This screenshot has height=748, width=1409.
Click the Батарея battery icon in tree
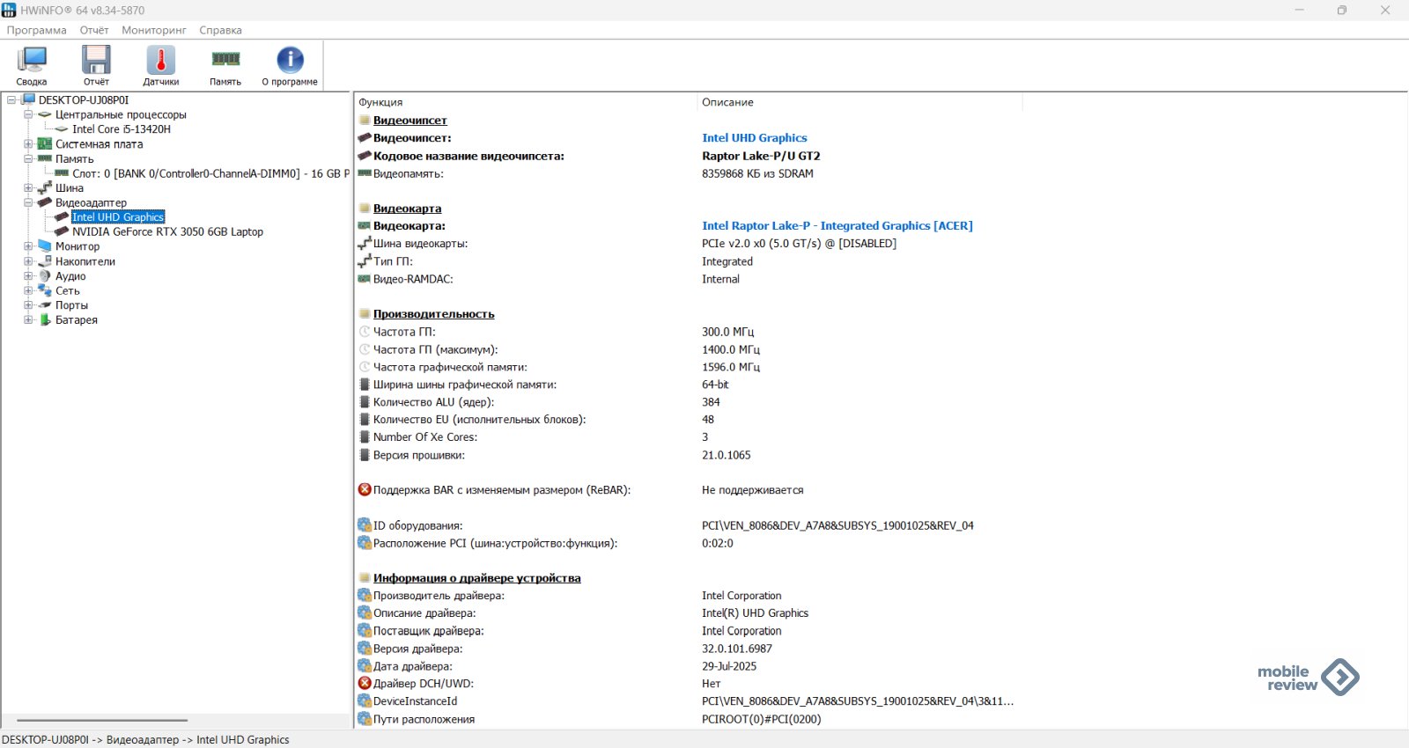45,320
